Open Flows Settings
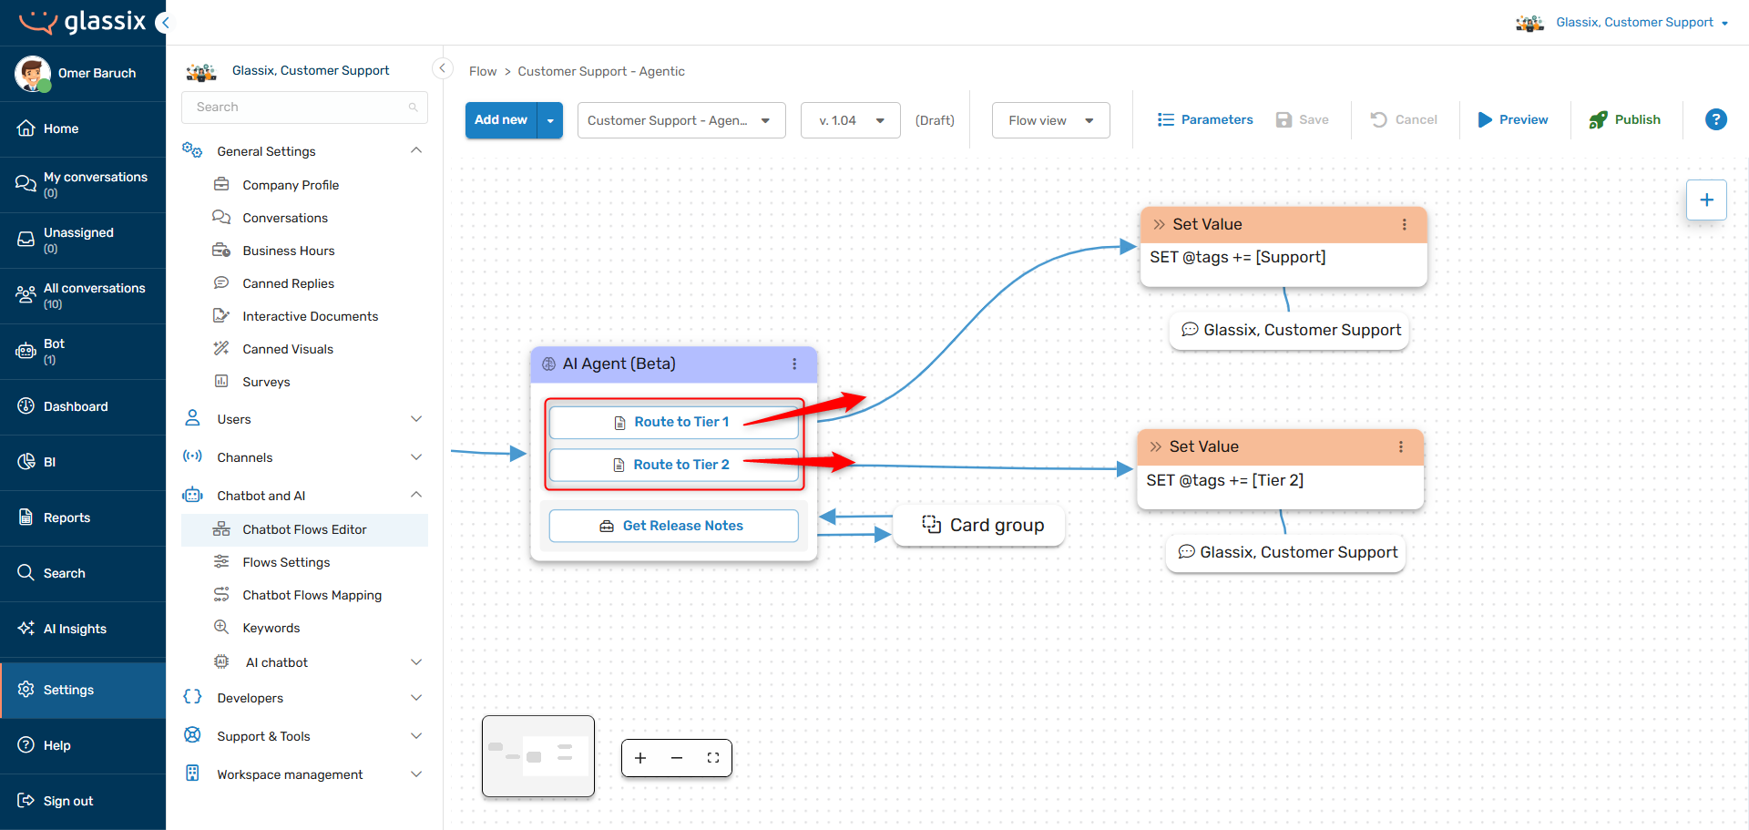The image size is (1749, 830). click(286, 562)
